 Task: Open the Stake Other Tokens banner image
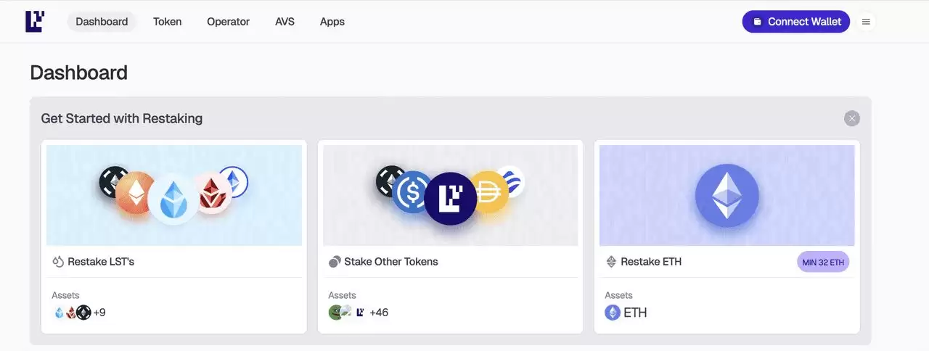450,194
